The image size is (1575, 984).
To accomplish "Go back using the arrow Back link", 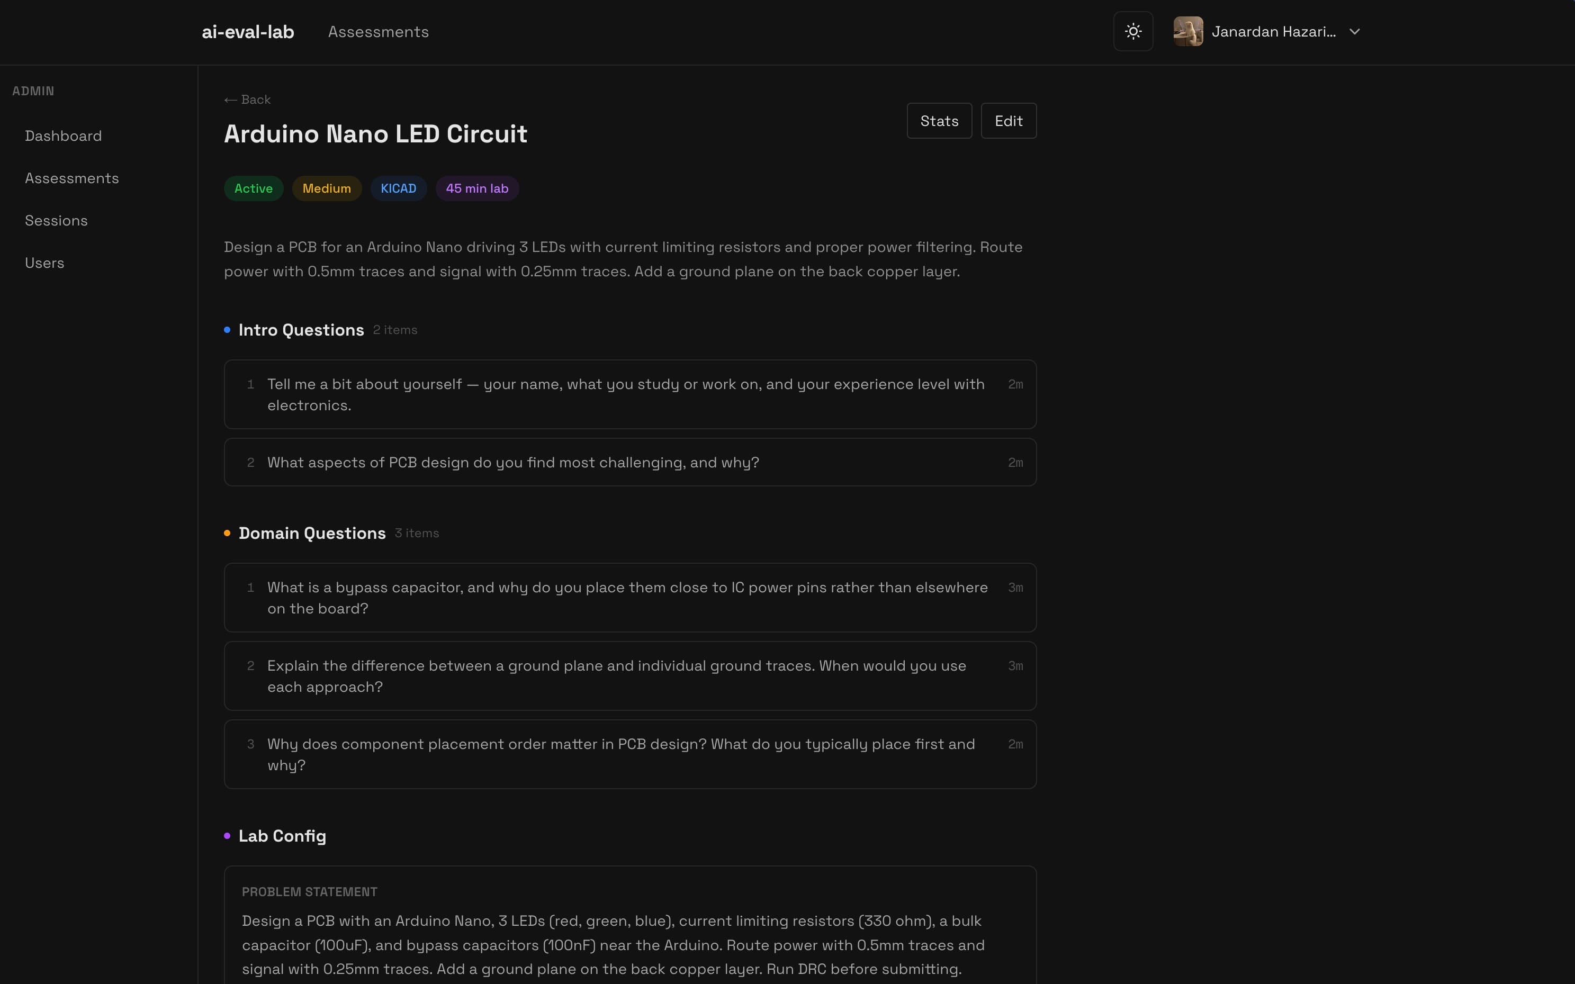I will pos(247,100).
